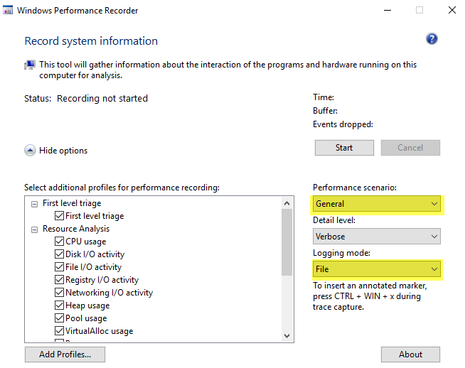This screenshot has height=368, width=465.
Task: Click the 'Record system information' heading
Action: [x=91, y=41]
